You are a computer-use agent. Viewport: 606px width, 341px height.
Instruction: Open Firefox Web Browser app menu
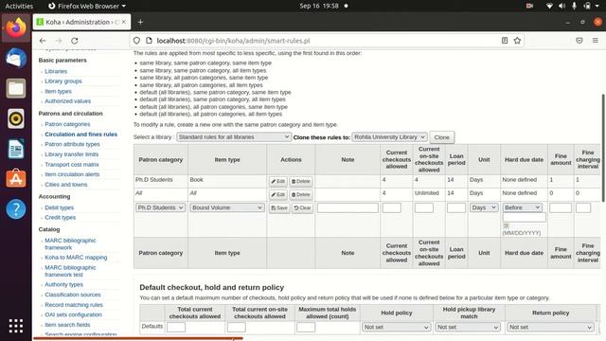pyautogui.click(x=87, y=6)
